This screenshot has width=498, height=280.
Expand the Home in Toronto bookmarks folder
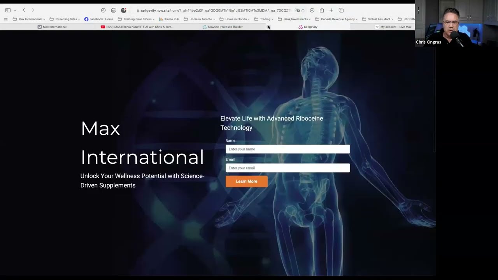point(200,19)
